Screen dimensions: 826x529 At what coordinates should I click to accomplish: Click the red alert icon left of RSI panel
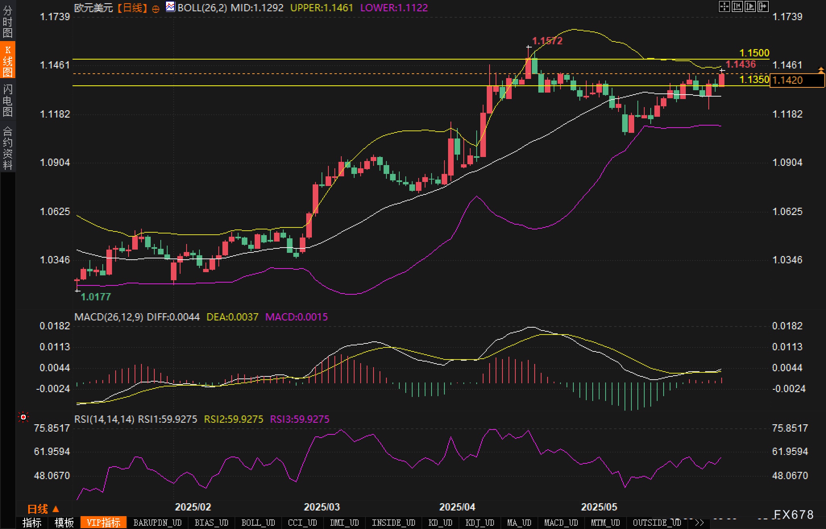tap(23, 417)
